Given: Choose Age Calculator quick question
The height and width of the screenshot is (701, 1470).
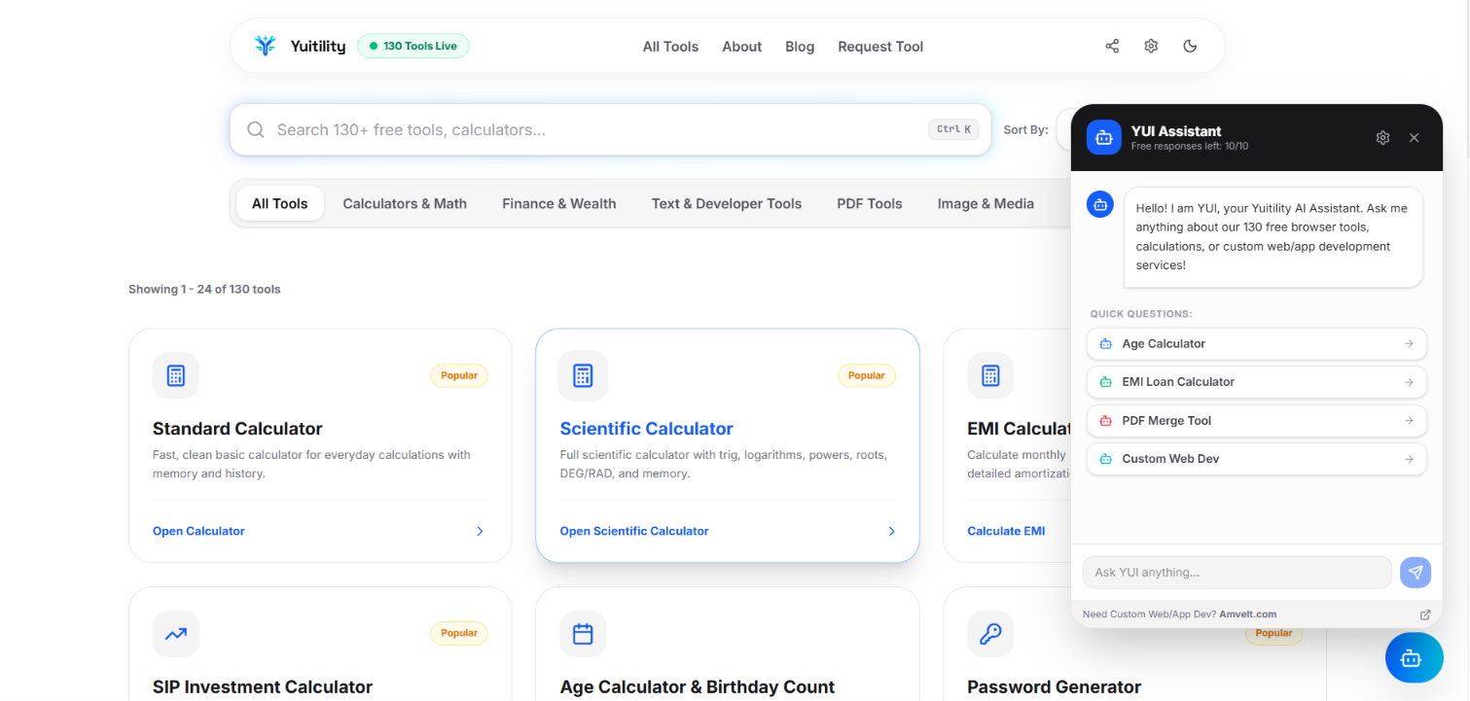Looking at the screenshot, I should (1256, 344).
